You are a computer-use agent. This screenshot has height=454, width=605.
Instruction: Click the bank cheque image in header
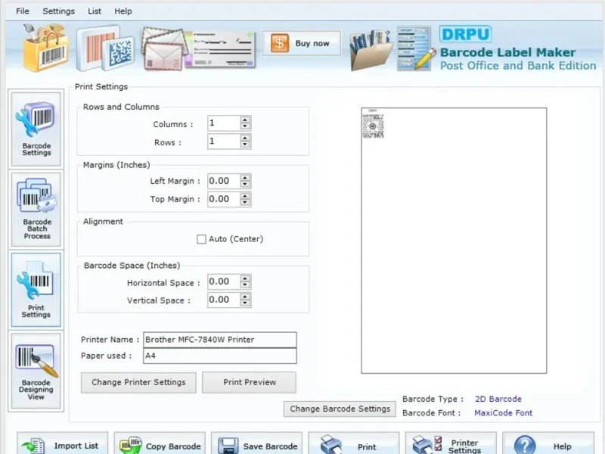[x=221, y=49]
